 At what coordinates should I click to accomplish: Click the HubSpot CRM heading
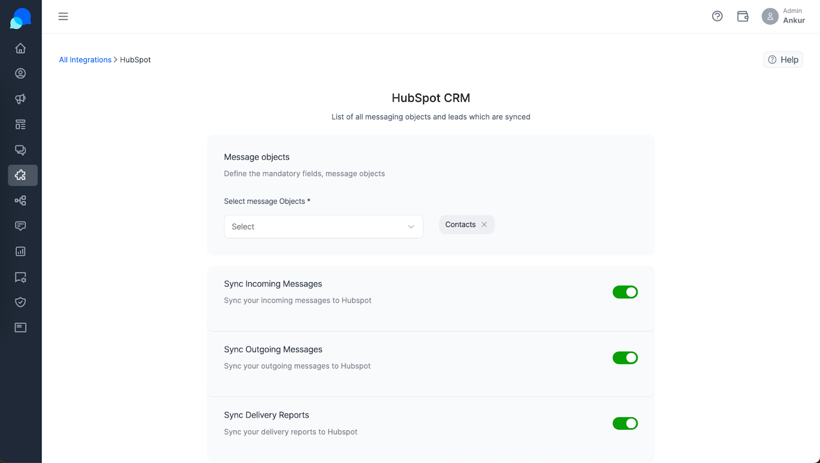pos(431,98)
